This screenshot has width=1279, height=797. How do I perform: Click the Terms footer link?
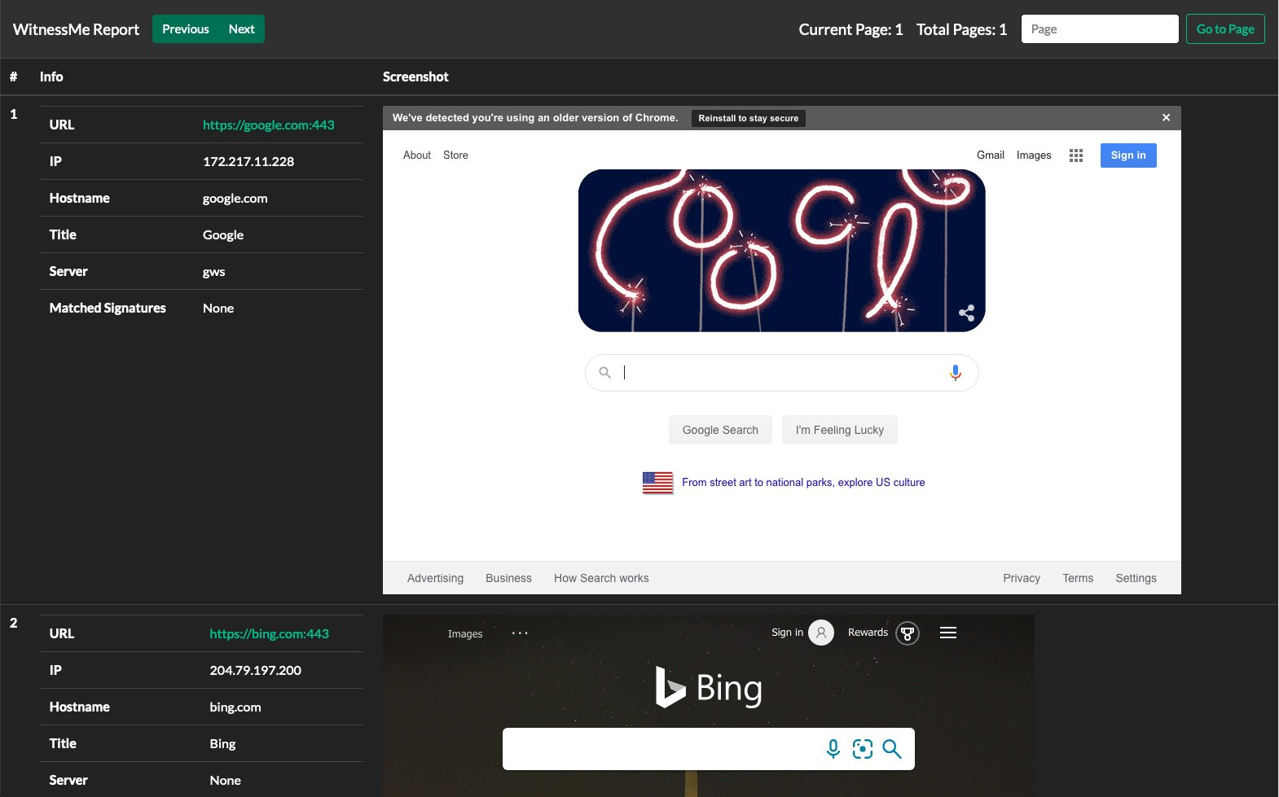[1078, 578]
